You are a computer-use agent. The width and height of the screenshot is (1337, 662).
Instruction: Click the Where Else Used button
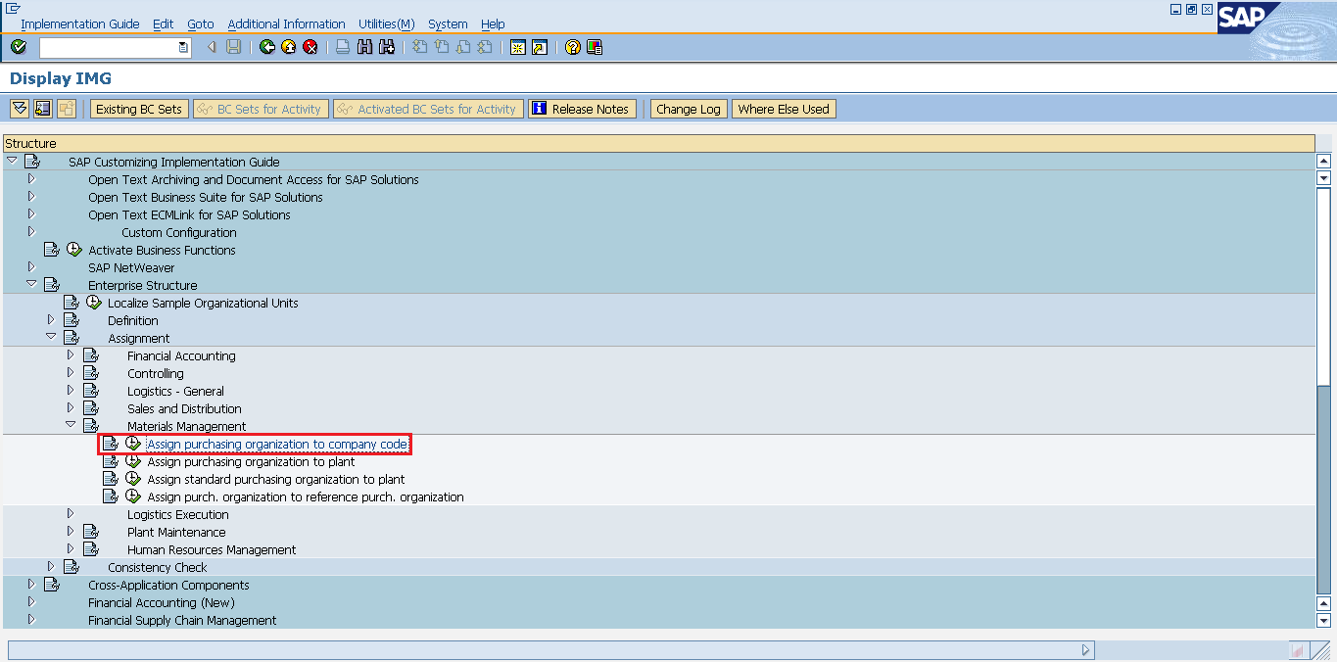(x=784, y=109)
